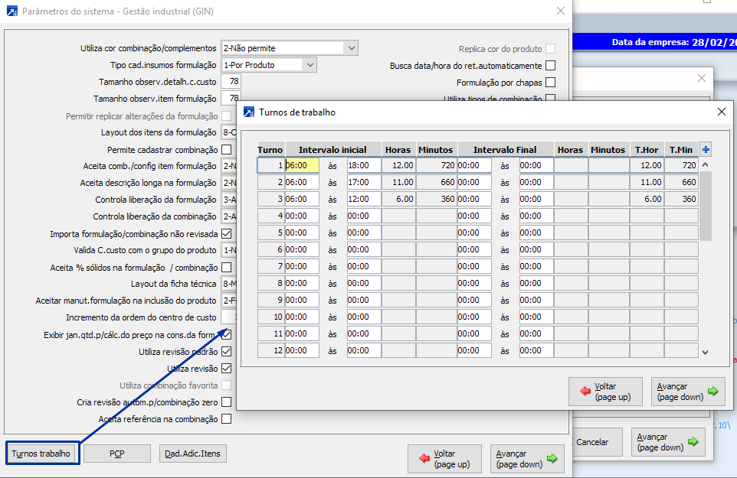Image resolution: width=737 pixels, height=478 pixels.
Task: Check Aceita referência na combinação
Action: (226, 419)
